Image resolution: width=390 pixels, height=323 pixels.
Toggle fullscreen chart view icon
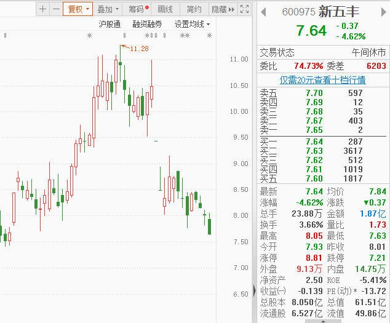[x=244, y=9]
